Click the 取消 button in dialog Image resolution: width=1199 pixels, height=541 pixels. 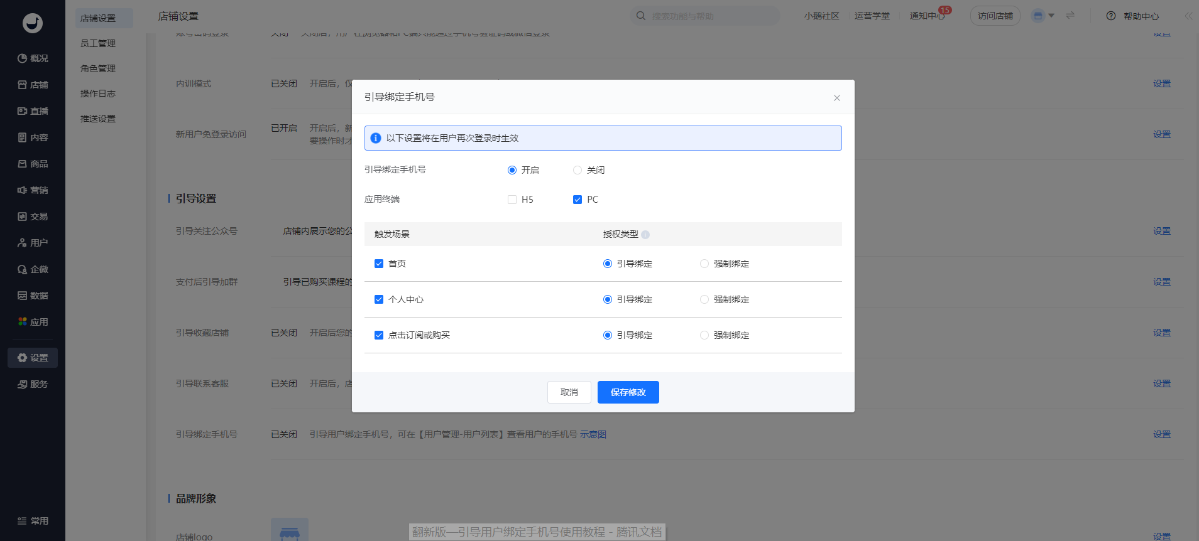pos(569,392)
